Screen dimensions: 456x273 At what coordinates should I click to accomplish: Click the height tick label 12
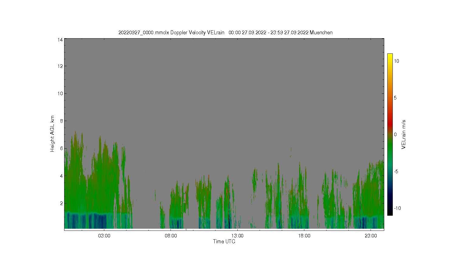60,66
